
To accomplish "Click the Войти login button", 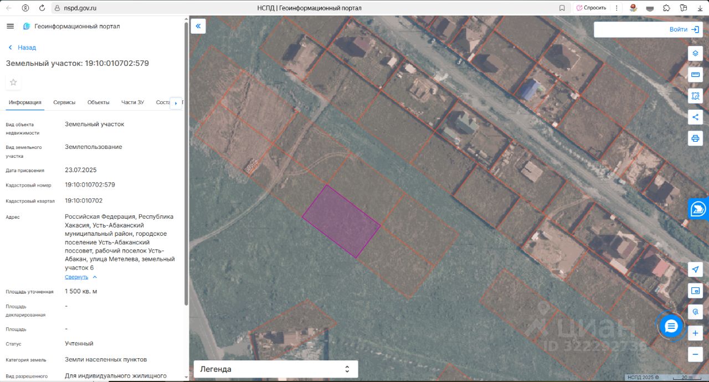I will (684, 29).
